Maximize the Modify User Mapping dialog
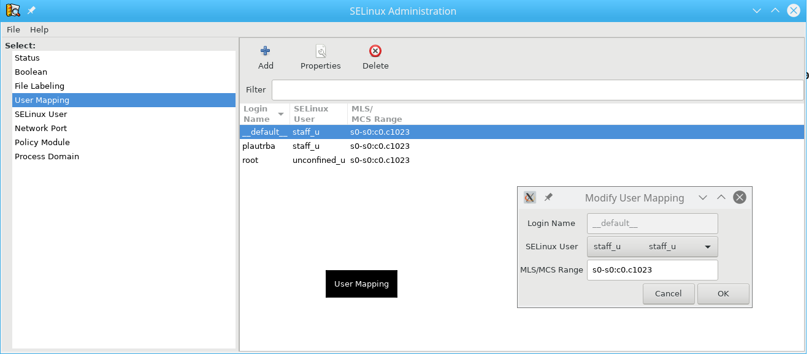The image size is (809, 354). [x=721, y=197]
